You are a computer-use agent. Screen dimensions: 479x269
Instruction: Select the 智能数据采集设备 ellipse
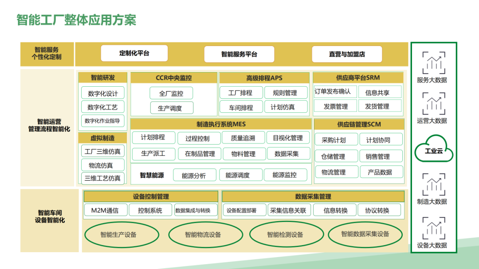(x=365, y=234)
